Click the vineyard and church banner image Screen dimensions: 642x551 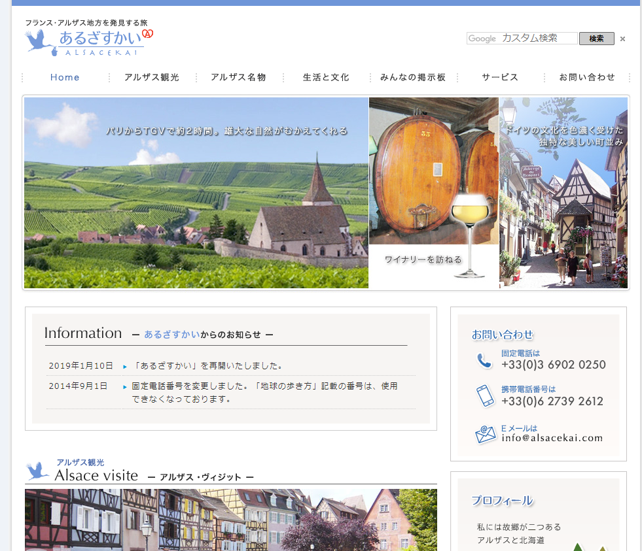196,193
